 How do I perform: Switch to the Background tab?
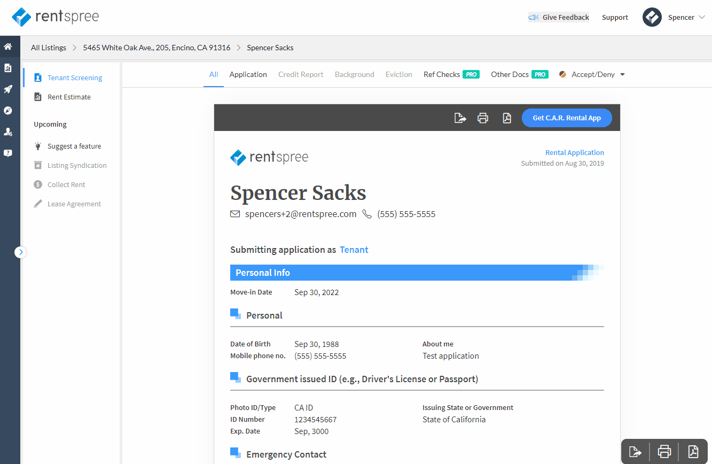coord(355,75)
